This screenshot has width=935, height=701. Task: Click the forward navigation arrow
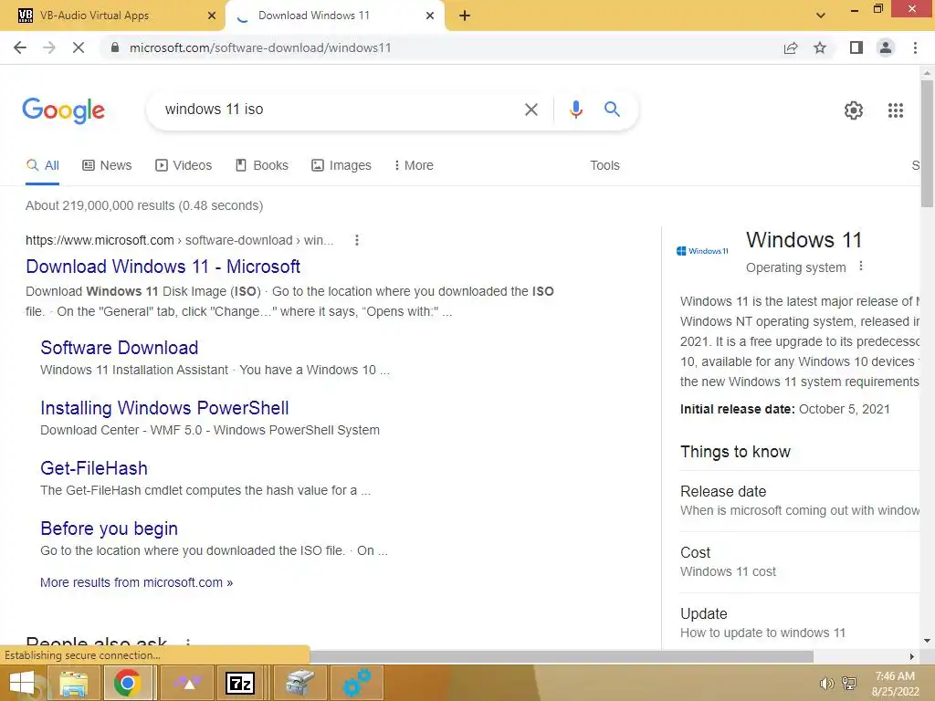[49, 47]
